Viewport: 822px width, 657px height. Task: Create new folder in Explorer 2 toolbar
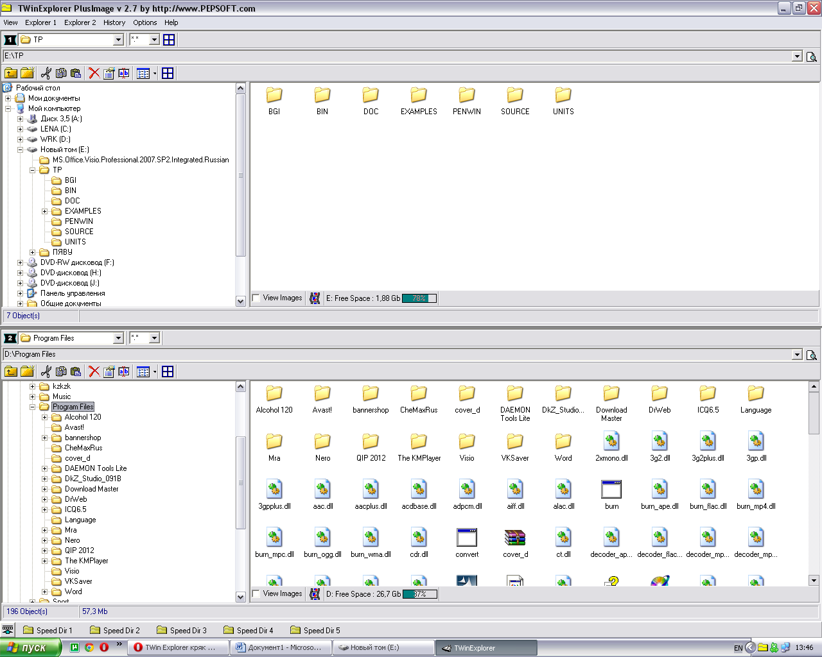pyautogui.click(x=27, y=371)
